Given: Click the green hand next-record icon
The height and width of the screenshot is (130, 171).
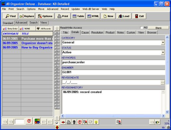Looking at the screenshot, I should (157, 122).
